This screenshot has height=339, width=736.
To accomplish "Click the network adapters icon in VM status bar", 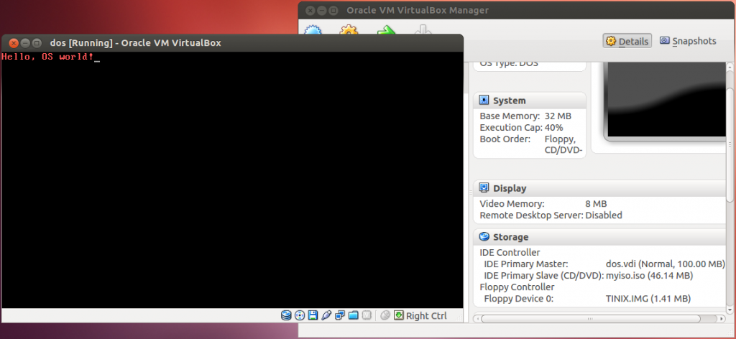I will click(340, 315).
